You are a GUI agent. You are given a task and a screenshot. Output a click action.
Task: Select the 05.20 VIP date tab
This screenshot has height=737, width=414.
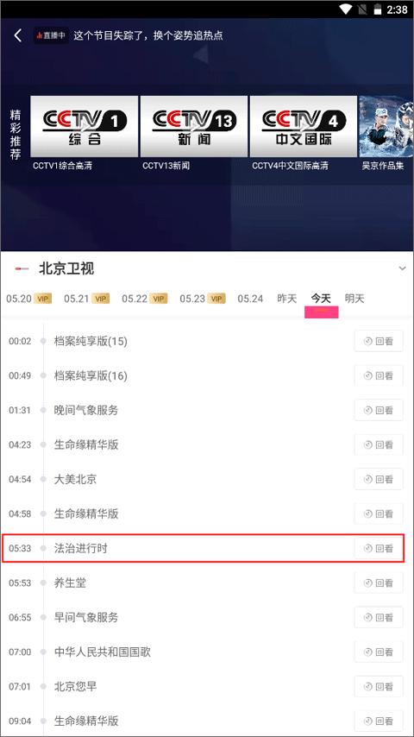click(28, 299)
